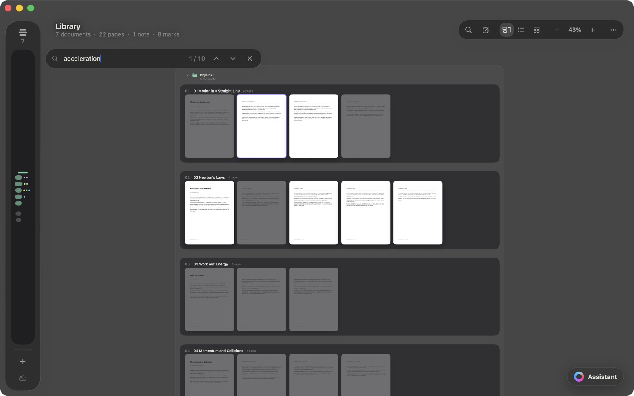The height and width of the screenshot is (396, 634).
Task: Select page 1 of Motion in a Straight Line
Action: tap(209, 126)
